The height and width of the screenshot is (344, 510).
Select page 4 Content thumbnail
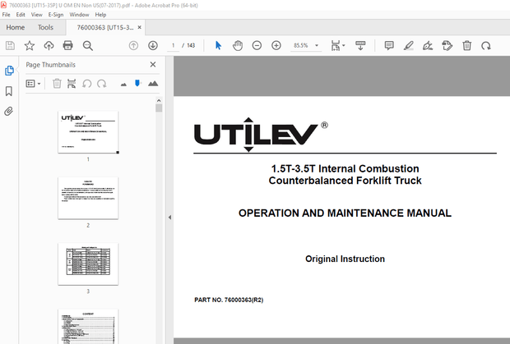click(88, 327)
